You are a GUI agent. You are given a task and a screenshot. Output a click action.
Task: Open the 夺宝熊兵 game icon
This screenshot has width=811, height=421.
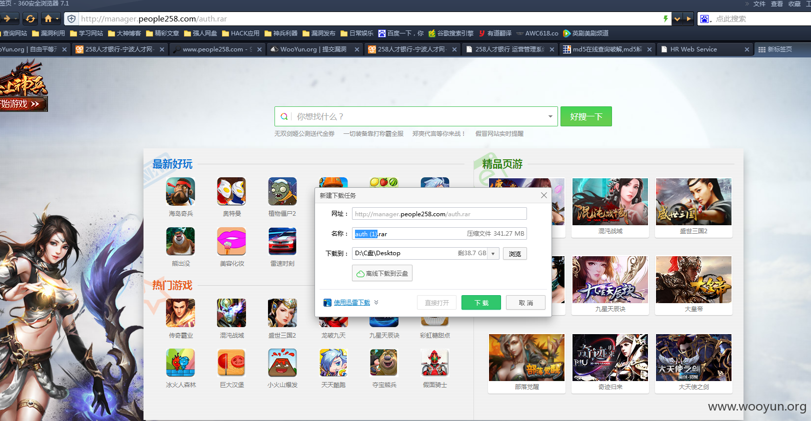tap(384, 363)
